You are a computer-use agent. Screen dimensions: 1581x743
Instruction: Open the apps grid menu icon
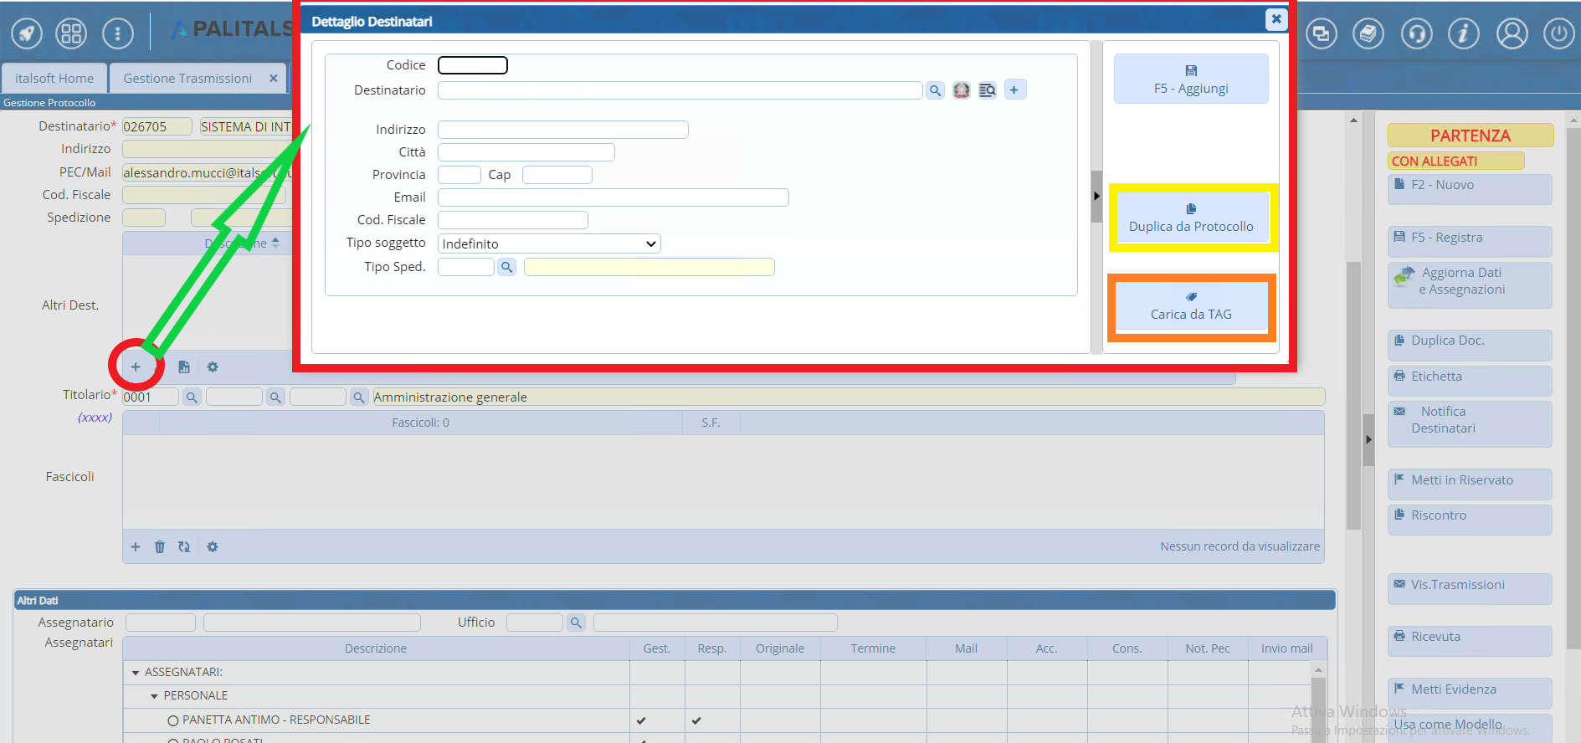pos(71,33)
